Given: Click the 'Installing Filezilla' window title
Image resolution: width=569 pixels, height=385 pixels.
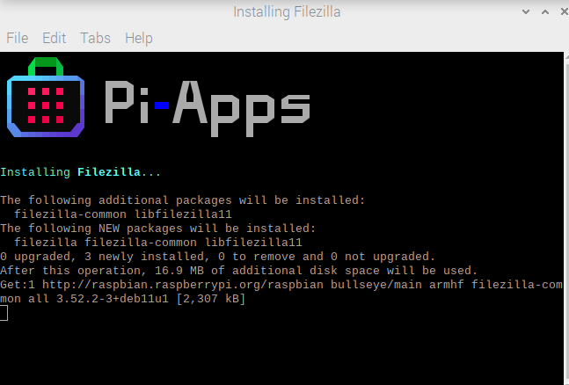Looking at the screenshot, I should 286,12.
